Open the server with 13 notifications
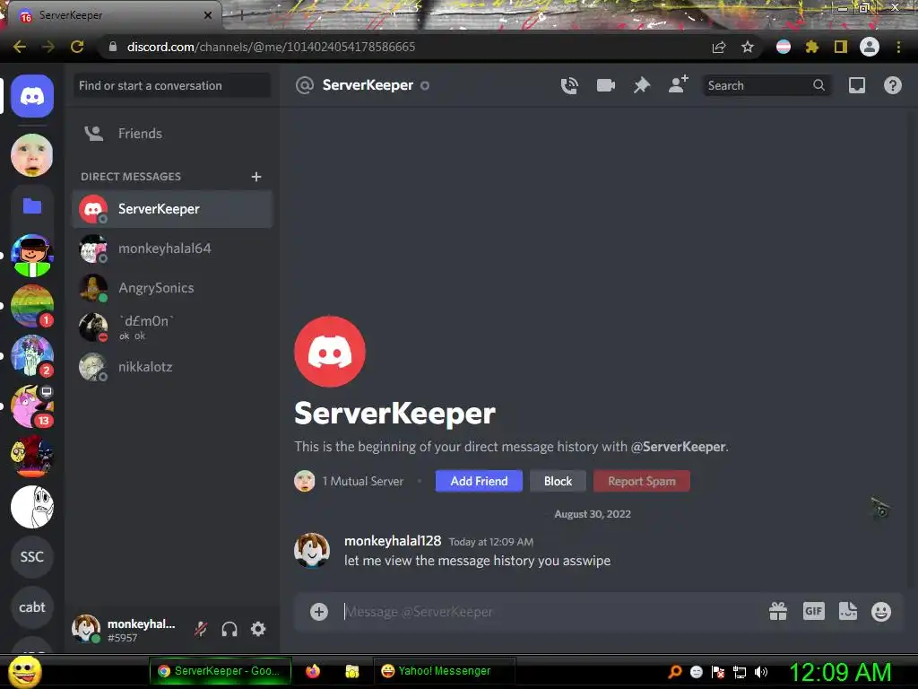Image resolution: width=918 pixels, height=689 pixels. (32, 406)
